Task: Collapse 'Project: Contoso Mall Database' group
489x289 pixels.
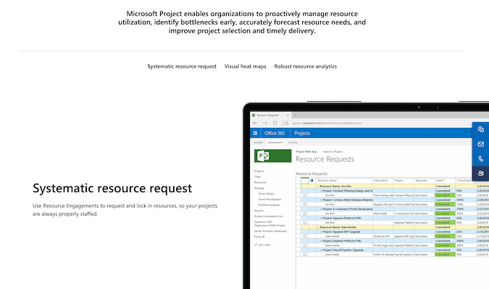Action: coord(321,199)
